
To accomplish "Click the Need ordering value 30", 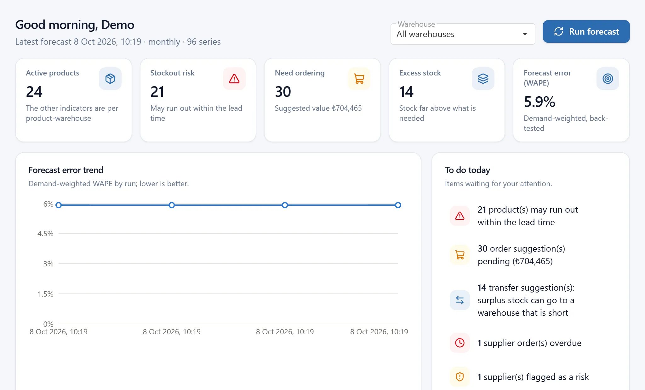I will [283, 92].
